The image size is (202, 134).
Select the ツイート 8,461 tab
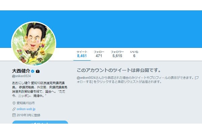(x=82, y=54)
